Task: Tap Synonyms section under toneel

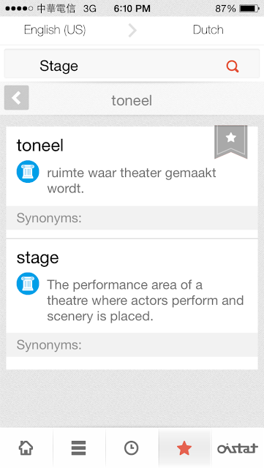Action: [132, 218]
